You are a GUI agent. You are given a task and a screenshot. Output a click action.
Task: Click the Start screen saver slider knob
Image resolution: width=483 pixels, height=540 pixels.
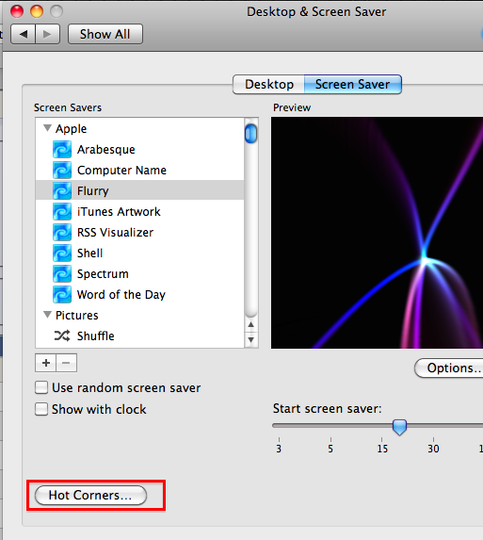(399, 427)
